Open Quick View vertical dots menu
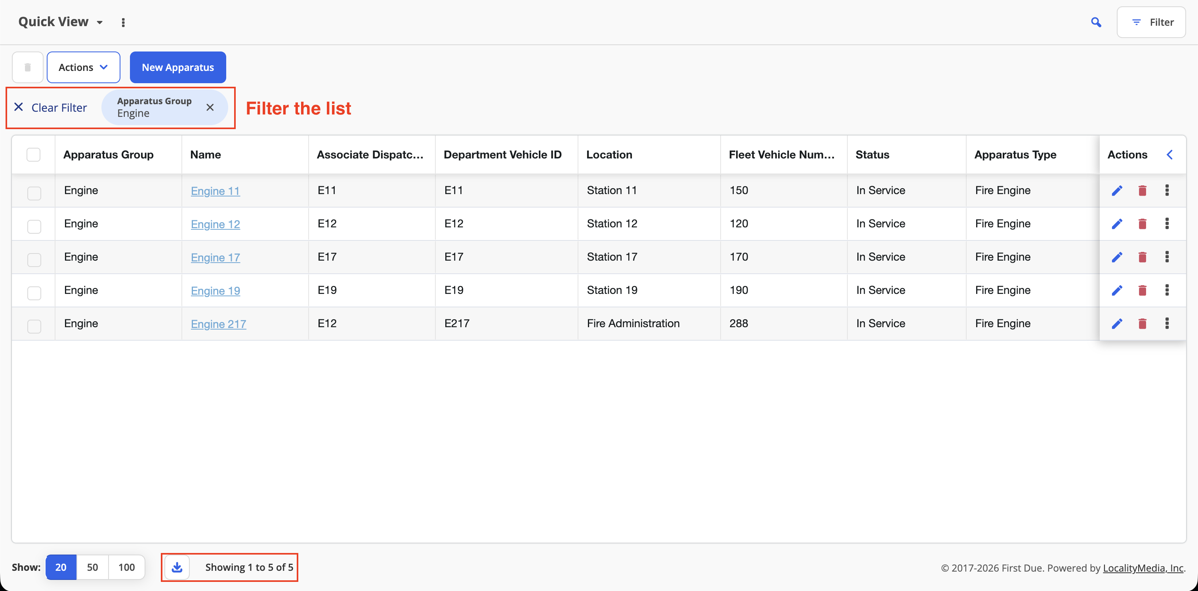 123,22
